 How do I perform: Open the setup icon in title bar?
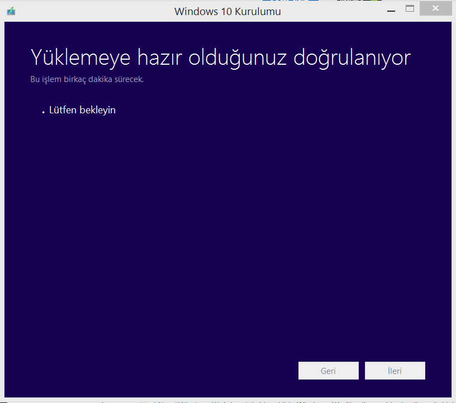[x=11, y=11]
